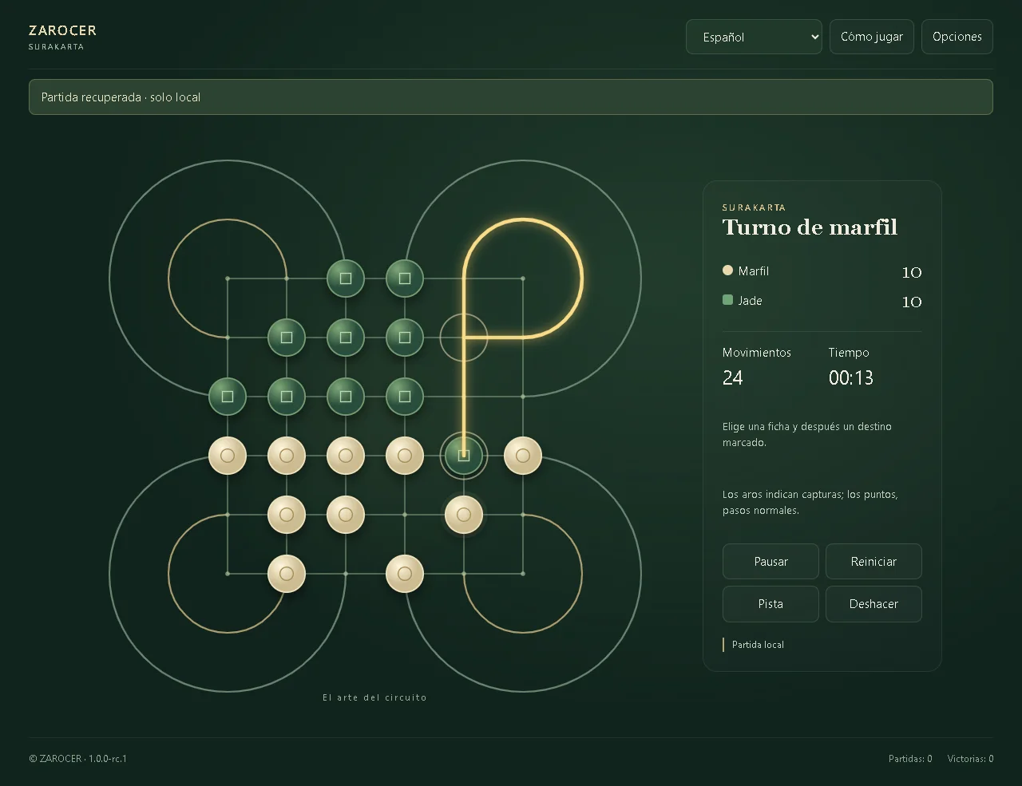Click the 'Victorias: 0' footer counter
The width and height of the screenshot is (1022, 786).
(971, 759)
